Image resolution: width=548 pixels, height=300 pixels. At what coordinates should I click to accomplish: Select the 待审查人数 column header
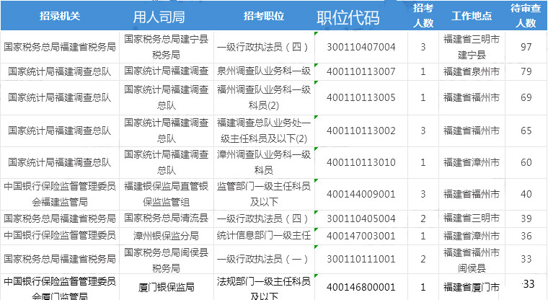pos(526,16)
